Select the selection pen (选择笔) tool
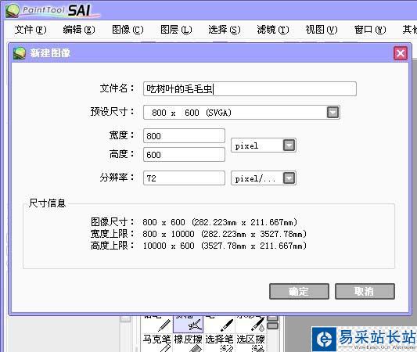The height and width of the screenshot is (352, 417). (219, 343)
